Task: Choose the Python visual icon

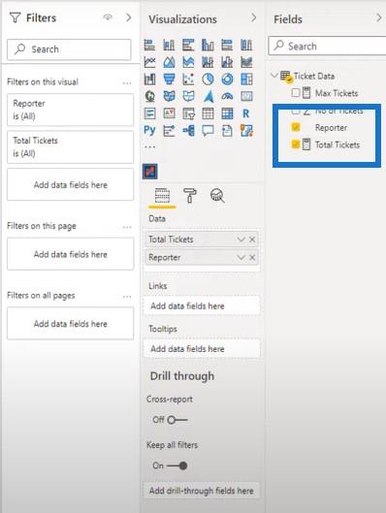Action: click(149, 131)
